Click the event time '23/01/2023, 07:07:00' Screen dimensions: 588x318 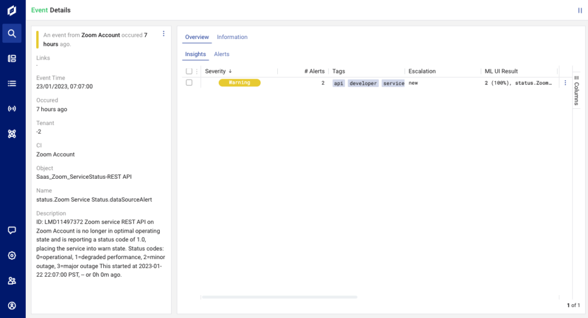64,87
